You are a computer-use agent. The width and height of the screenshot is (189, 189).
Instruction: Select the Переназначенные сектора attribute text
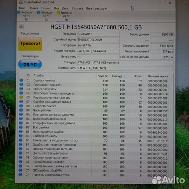click(52, 98)
